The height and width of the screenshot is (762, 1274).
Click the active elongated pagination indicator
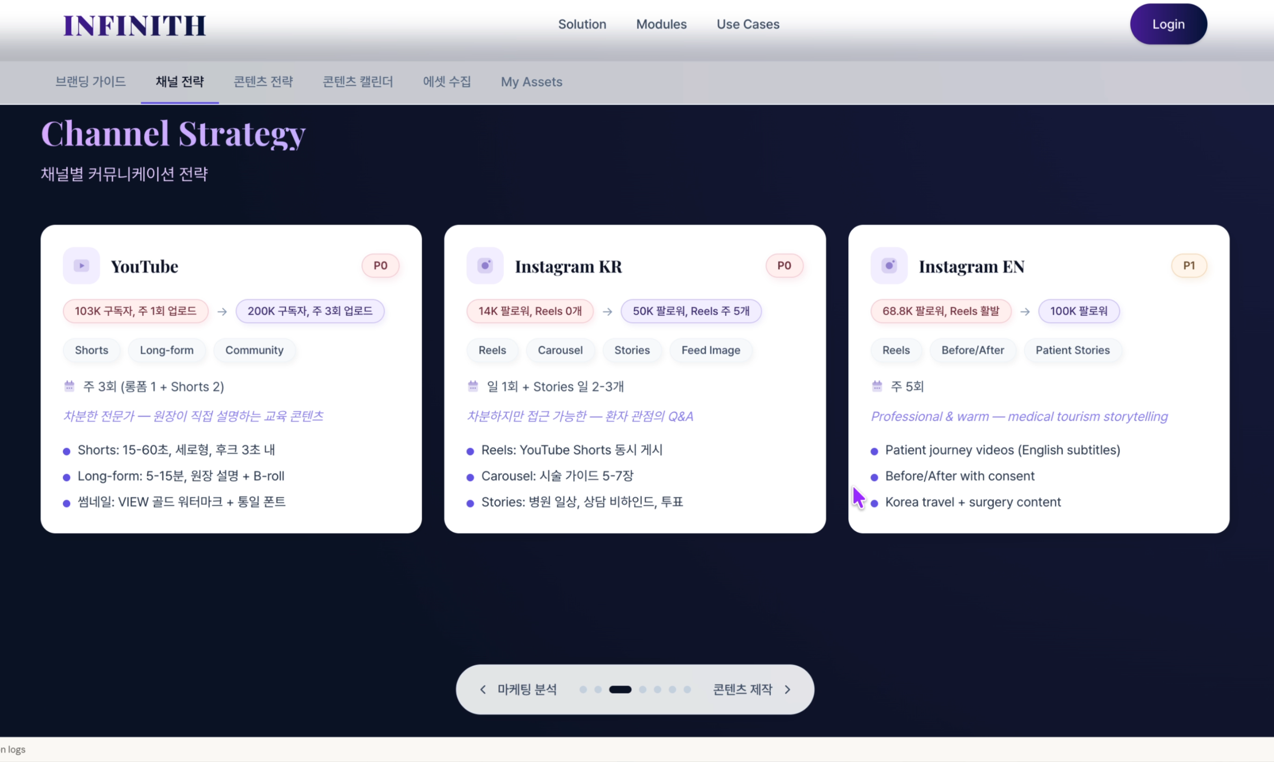coord(620,690)
